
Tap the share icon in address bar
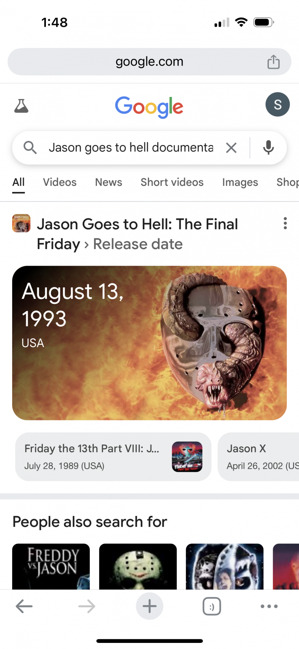click(273, 62)
